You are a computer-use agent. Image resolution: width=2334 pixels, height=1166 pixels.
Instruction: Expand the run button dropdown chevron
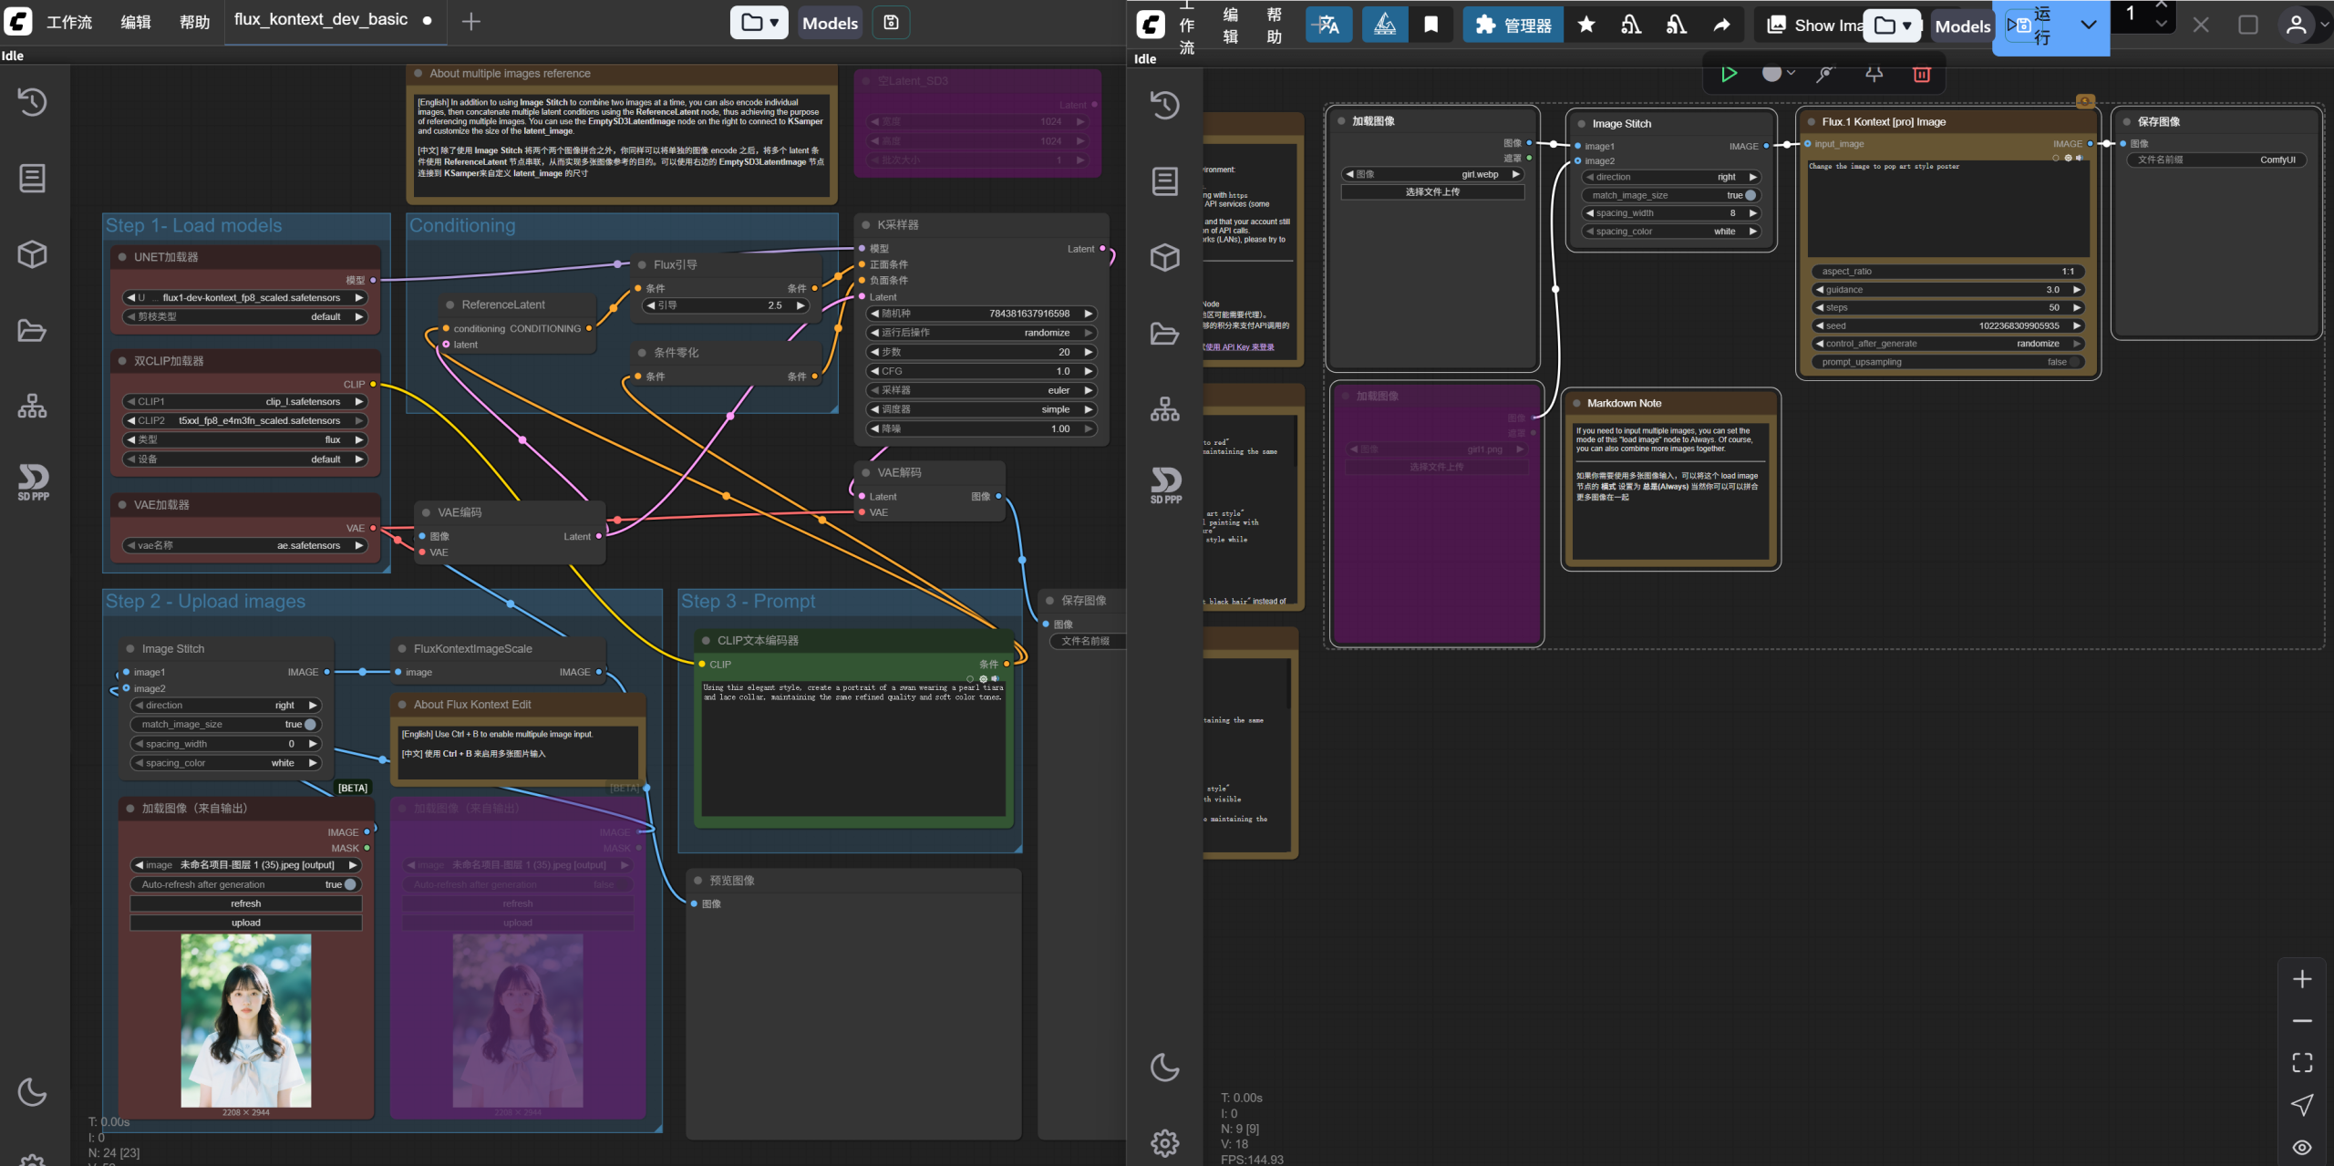(x=2088, y=26)
